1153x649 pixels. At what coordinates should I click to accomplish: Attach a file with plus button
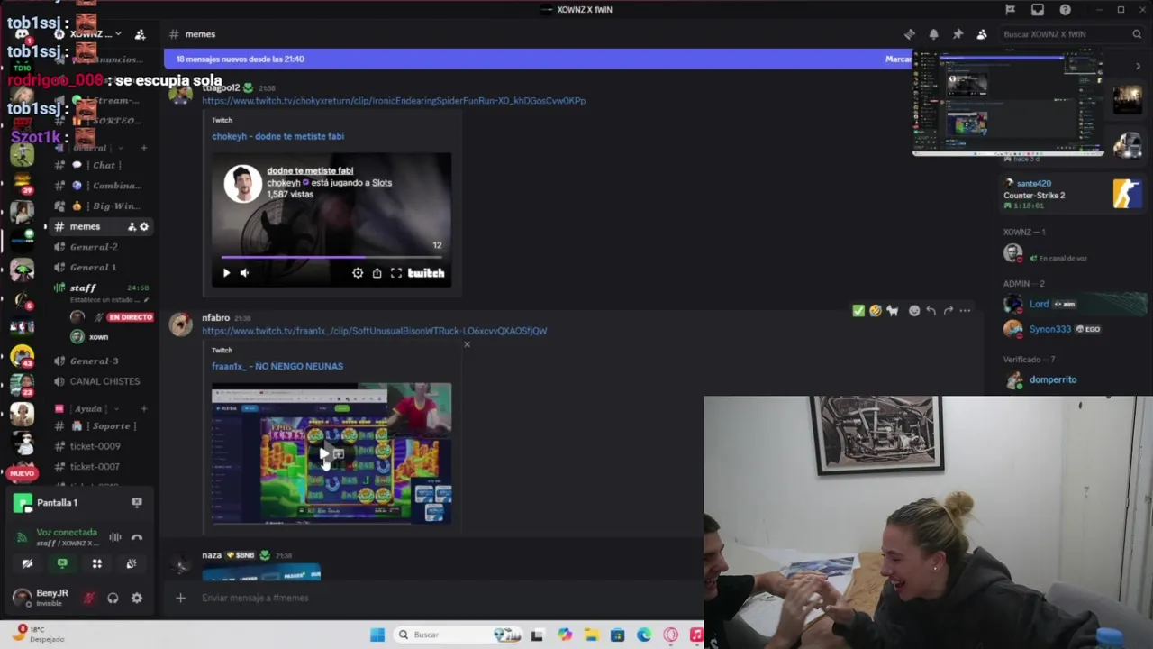click(180, 598)
